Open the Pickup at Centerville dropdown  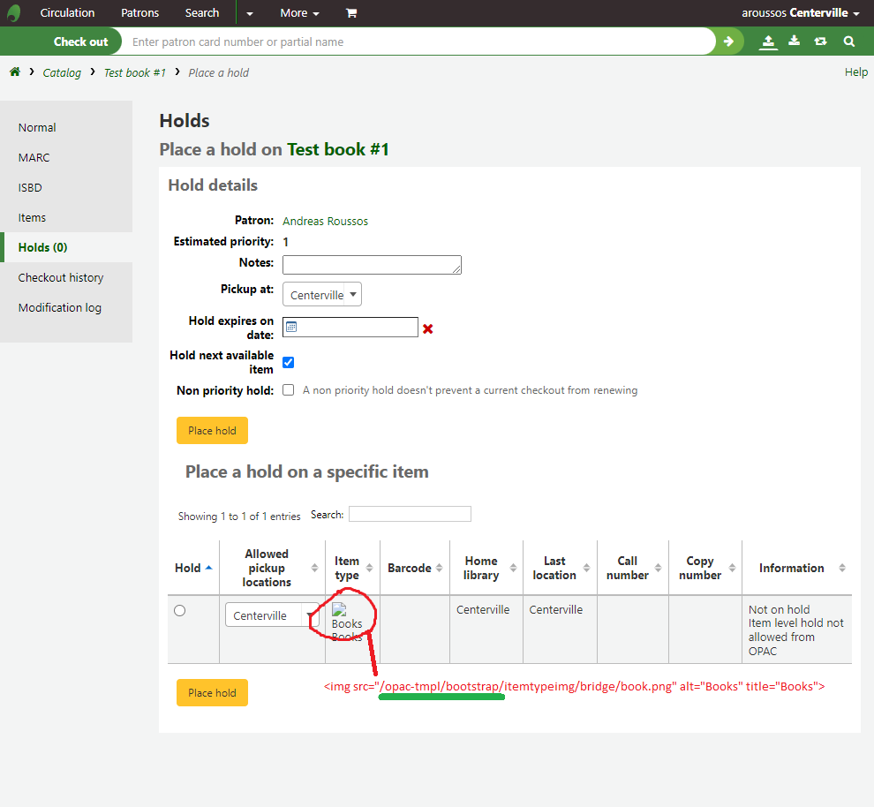point(322,295)
